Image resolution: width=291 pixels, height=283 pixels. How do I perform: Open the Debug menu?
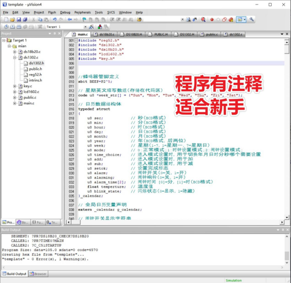point(65,13)
